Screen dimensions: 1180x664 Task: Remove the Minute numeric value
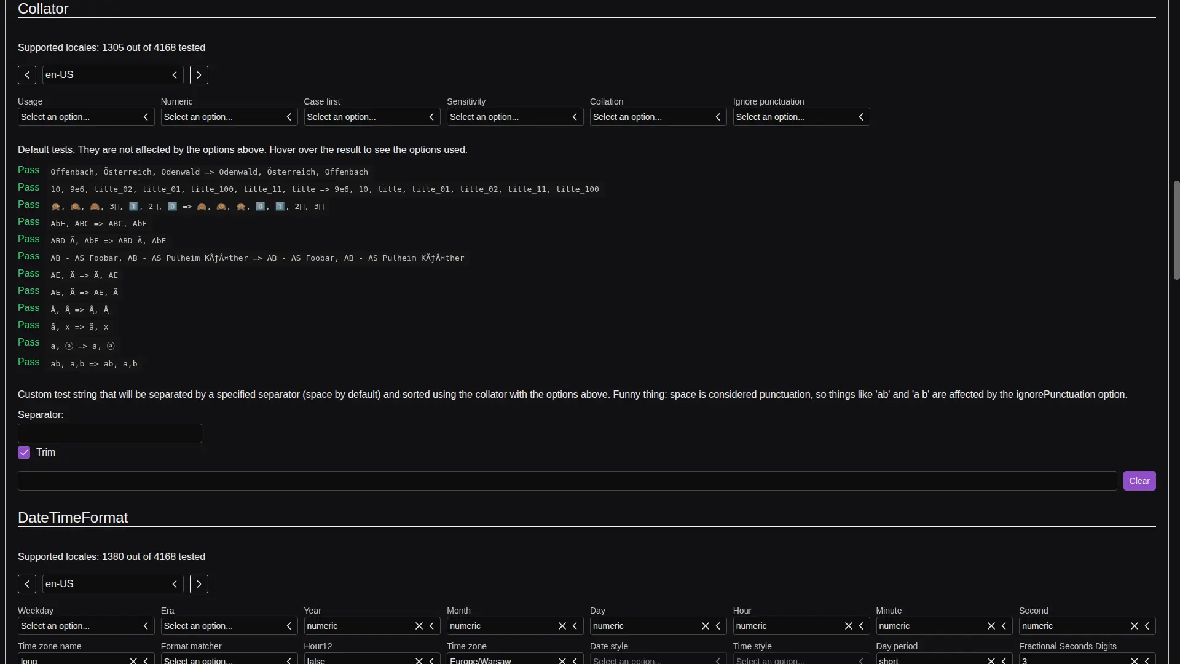click(991, 626)
